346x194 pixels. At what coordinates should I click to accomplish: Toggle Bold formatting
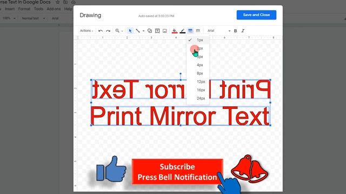236,31
